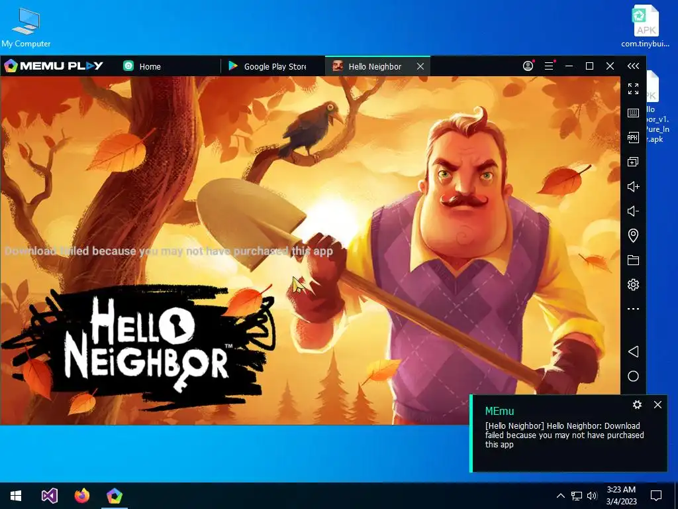The image size is (678, 509).
Task: Open the MEmu hamburger menu
Action: click(549, 66)
